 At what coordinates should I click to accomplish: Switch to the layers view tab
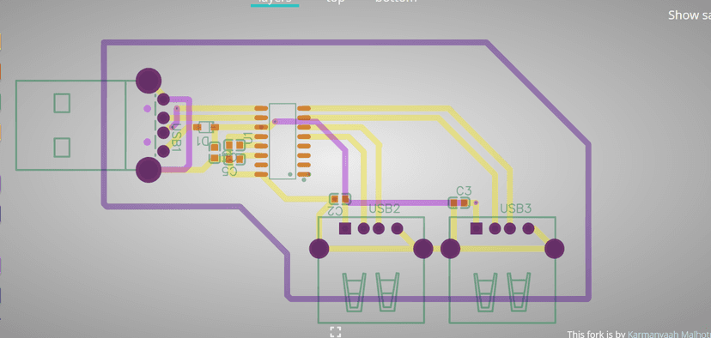tap(274, 2)
